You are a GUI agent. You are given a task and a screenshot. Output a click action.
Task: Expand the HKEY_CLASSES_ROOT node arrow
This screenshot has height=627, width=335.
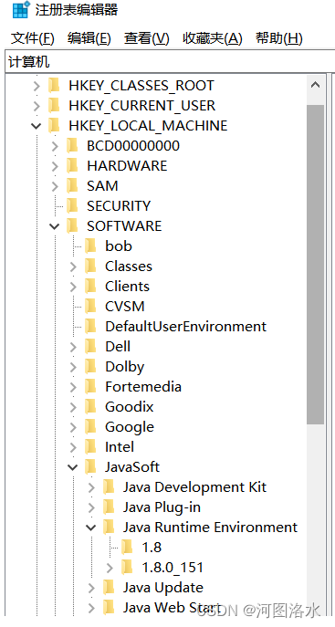point(37,86)
